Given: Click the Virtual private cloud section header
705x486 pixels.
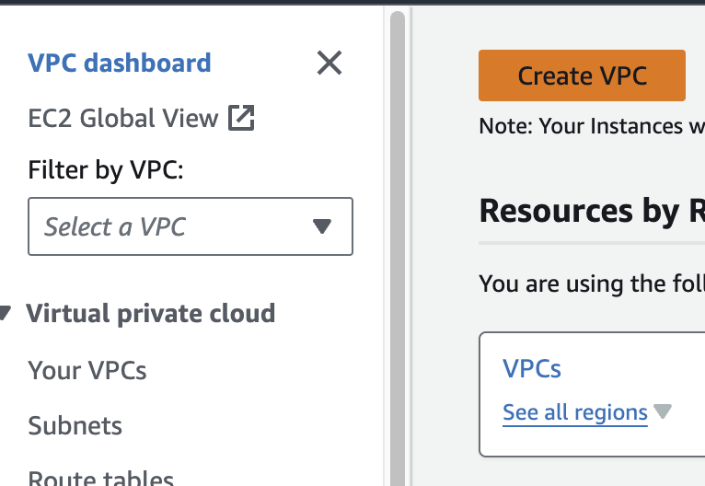Looking at the screenshot, I should [x=150, y=314].
